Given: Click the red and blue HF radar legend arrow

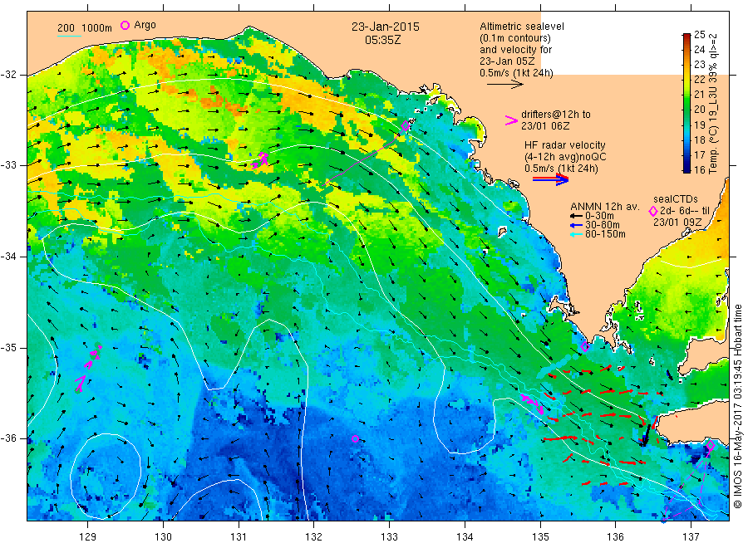Looking at the screenshot, I should pyautogui.click(x=550, y=179).
